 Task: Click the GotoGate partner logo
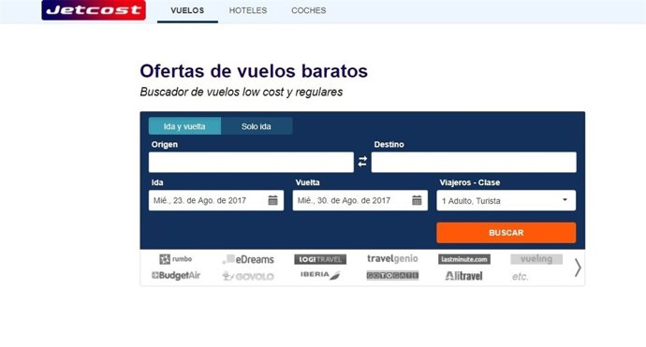pos(392,275)
